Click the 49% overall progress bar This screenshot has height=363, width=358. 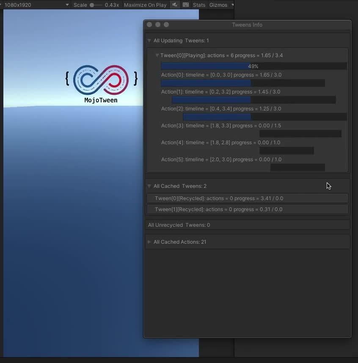(x=253, y=66)
